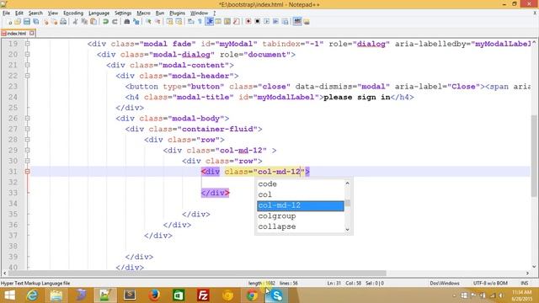The width and height of the screenshot is (539, 303).
Task: Click the spell-check ABC plugin icon
Action: (x=297, y=22)
